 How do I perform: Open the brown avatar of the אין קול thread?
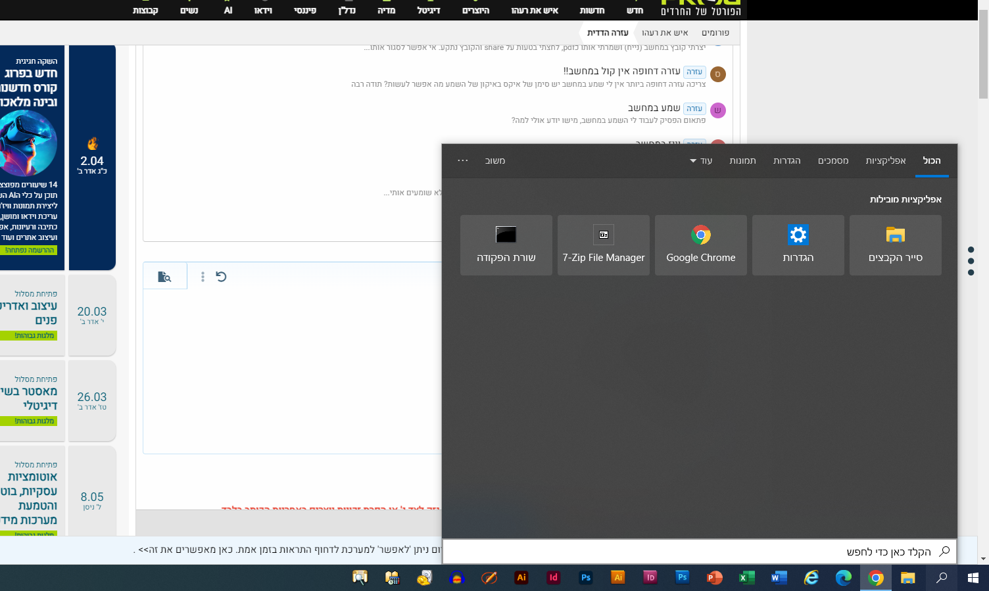click(x=718, y=74)
